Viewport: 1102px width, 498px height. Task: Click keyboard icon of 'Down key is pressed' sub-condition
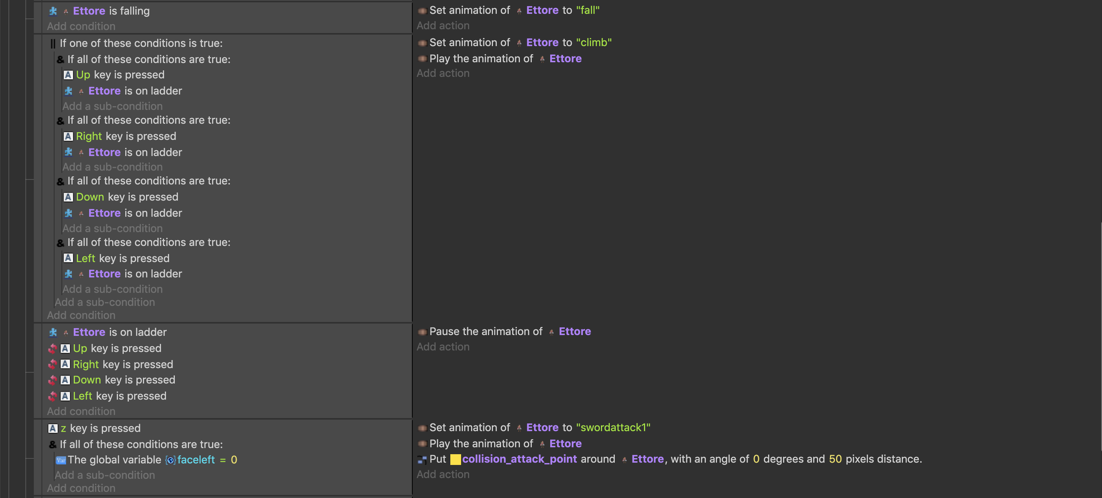click(x=68, y=197)
